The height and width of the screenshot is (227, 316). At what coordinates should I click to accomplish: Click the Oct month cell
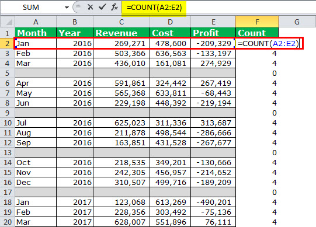coord(36,162)
